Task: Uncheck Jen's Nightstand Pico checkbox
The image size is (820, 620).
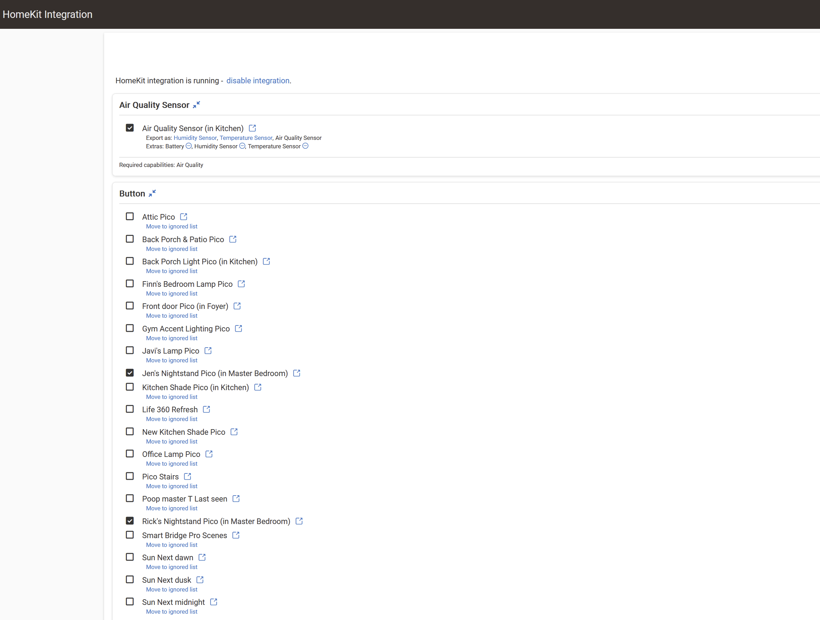Action: (x=130, y=373)
